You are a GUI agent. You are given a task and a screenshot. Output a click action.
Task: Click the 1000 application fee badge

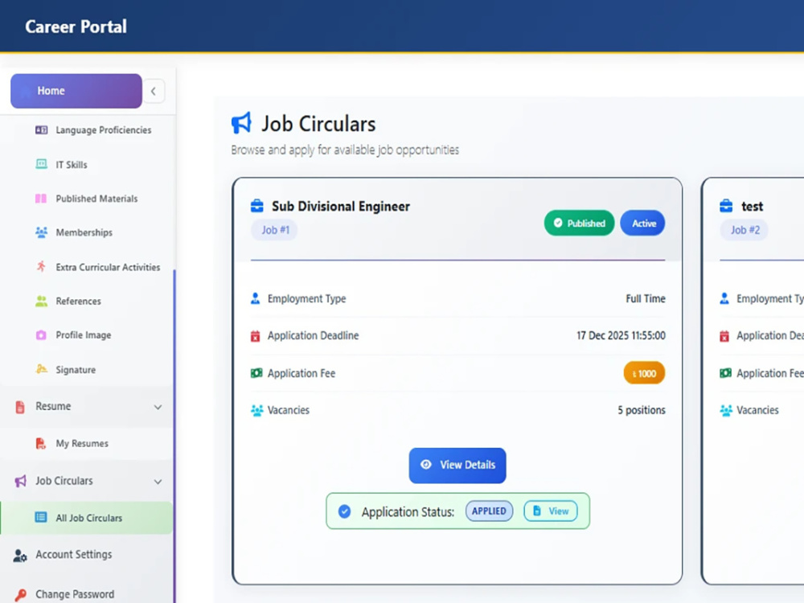click(x=644, y=373)
